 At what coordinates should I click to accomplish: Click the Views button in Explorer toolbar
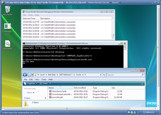click(44, 84)
